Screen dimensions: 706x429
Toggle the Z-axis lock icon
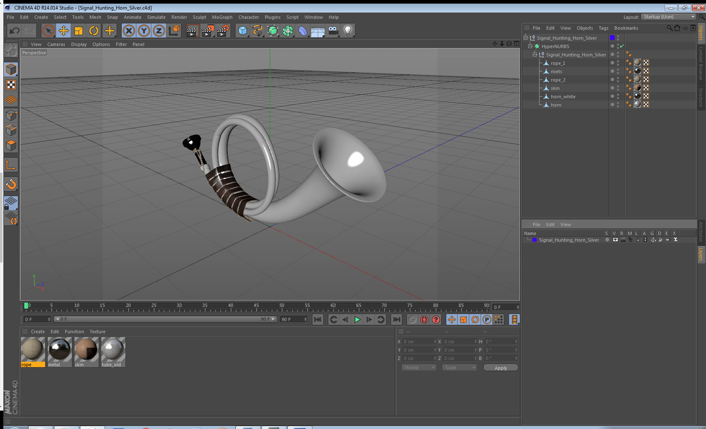click(x=159, y=31)
